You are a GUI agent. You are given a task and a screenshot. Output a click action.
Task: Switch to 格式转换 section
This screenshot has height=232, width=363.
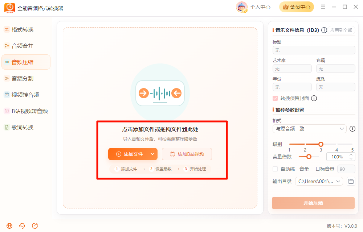(x=26, y=30)
